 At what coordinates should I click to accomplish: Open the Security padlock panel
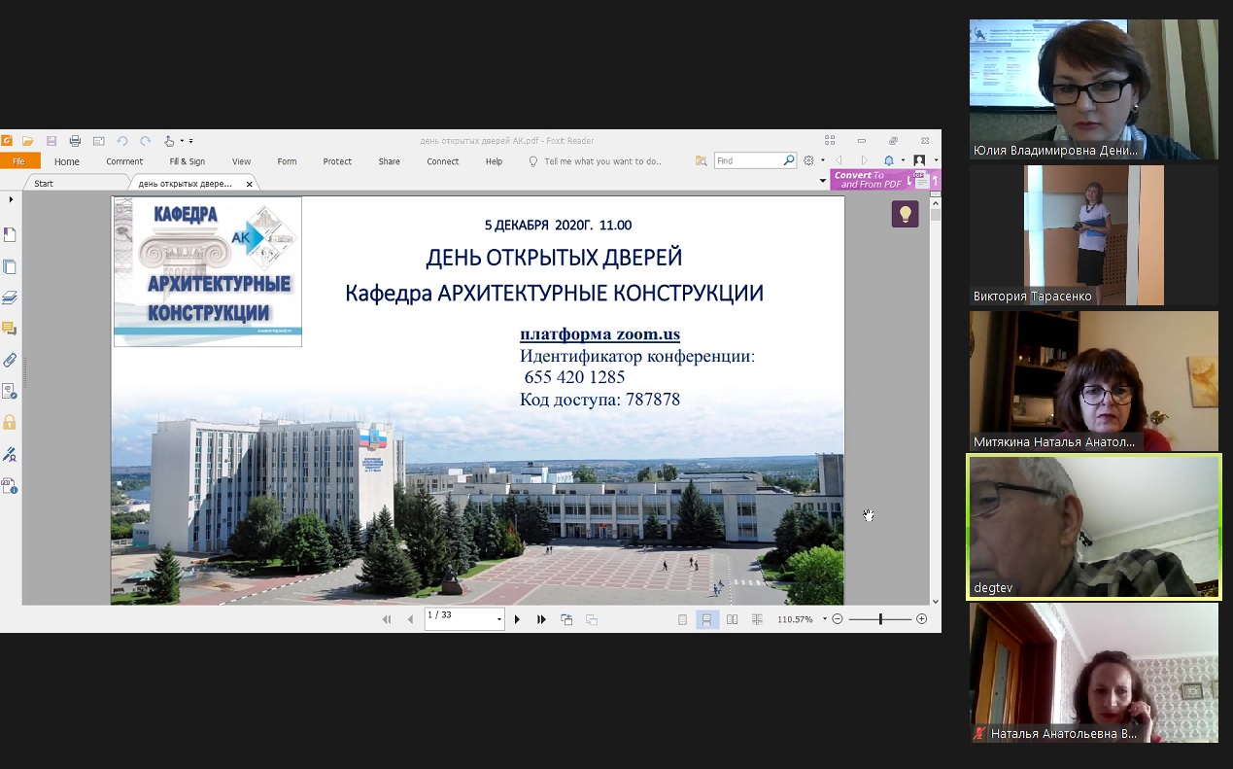click(10, 422)
